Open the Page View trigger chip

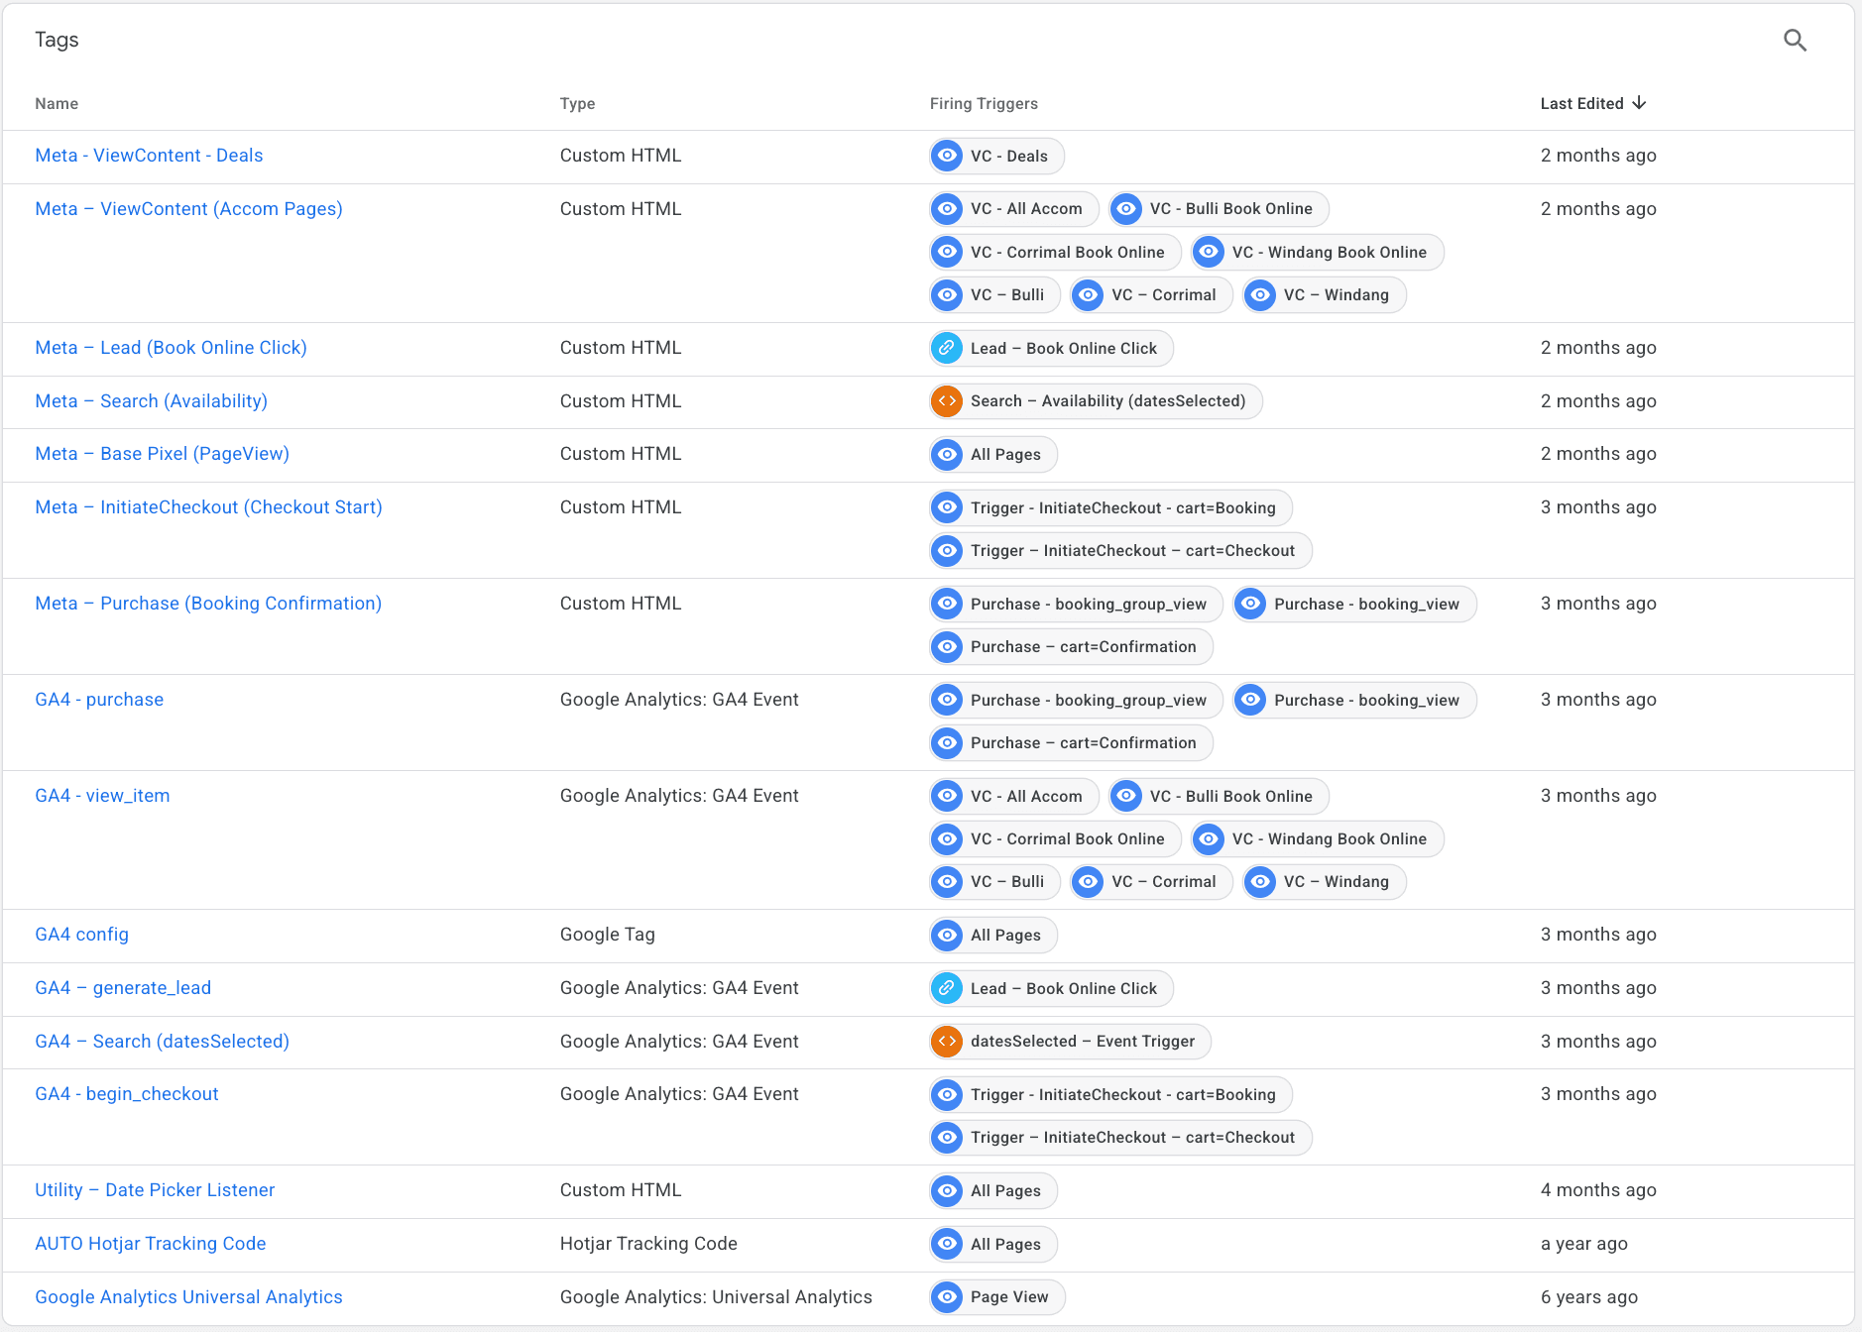click(996, 1297)
